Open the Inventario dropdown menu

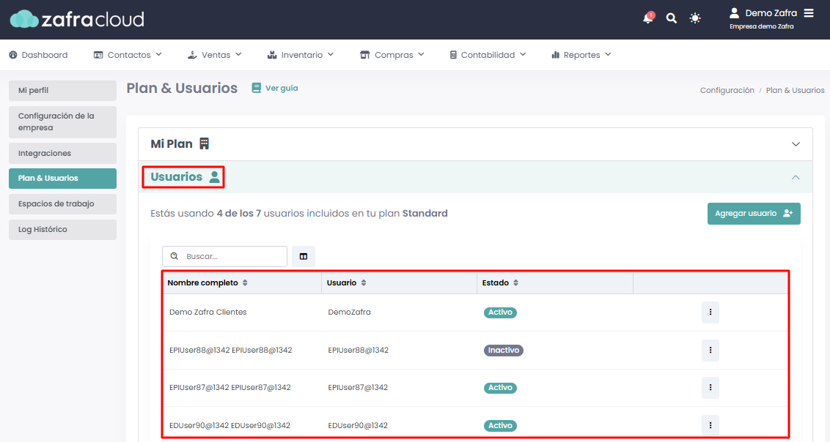[301, 55]
